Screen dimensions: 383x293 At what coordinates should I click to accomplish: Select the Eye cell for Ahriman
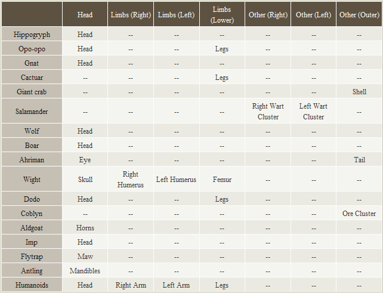tap(85, 160)
